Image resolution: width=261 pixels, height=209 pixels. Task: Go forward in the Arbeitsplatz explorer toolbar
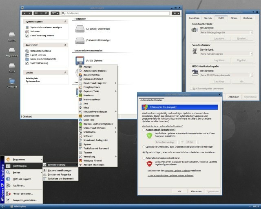[29, 13]
